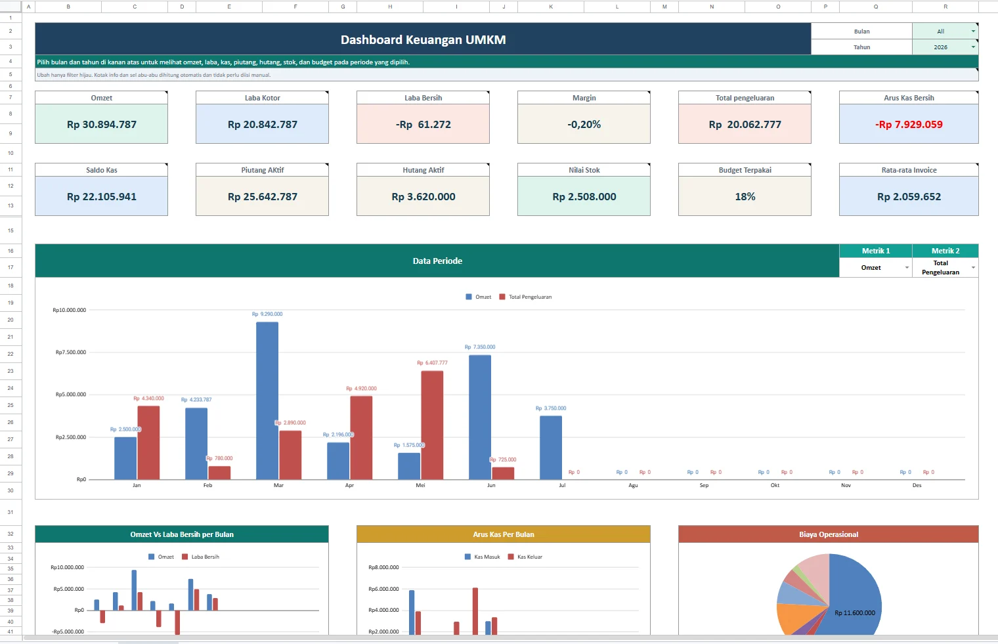Click the Jun Omzet bar labeled Rp 7.350.000
This screenshot has width=998, height=644.
point(480,417)
